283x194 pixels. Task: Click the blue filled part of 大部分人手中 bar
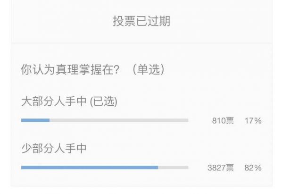(35, 120)
